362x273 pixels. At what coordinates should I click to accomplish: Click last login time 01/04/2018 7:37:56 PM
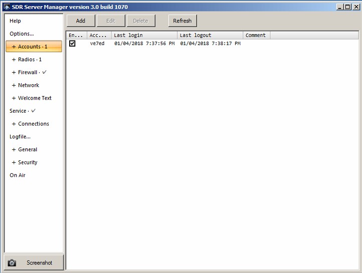(144, 44)
